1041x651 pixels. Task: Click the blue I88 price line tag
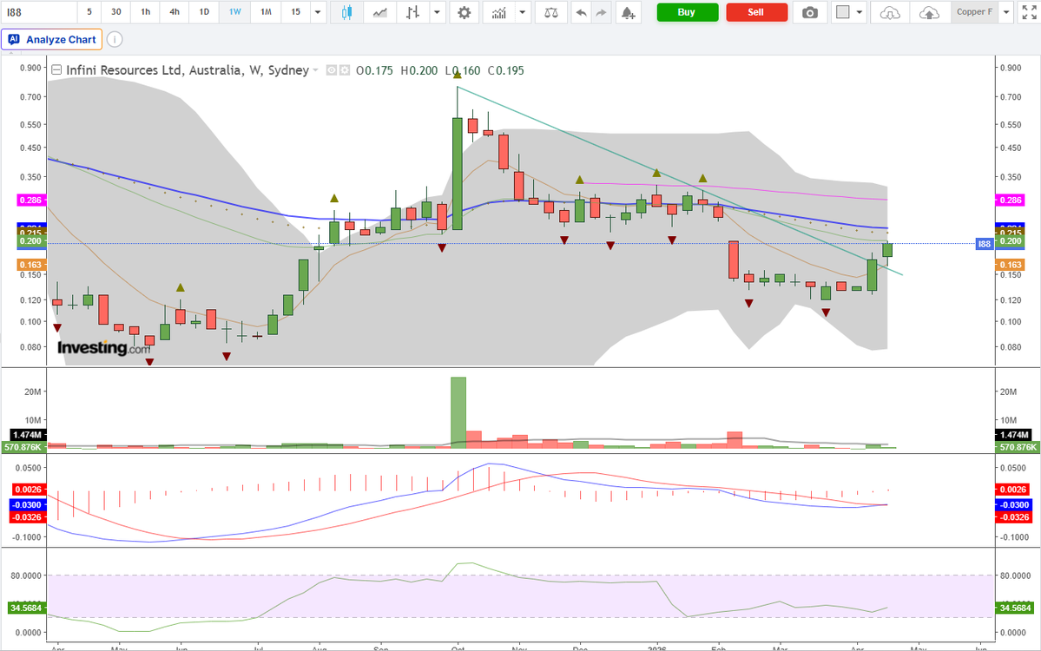pyautogui.click(x=984, y=244)
